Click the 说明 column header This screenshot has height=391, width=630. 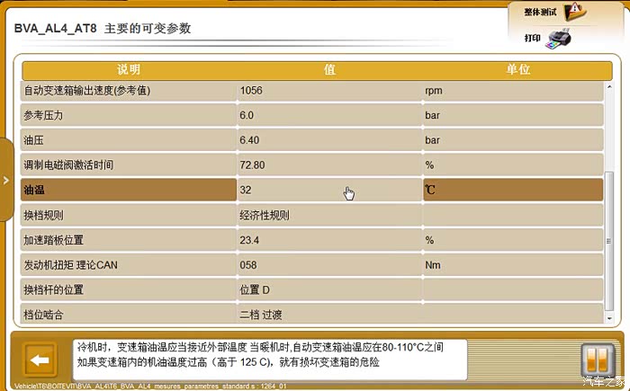(x=129, y=69)
